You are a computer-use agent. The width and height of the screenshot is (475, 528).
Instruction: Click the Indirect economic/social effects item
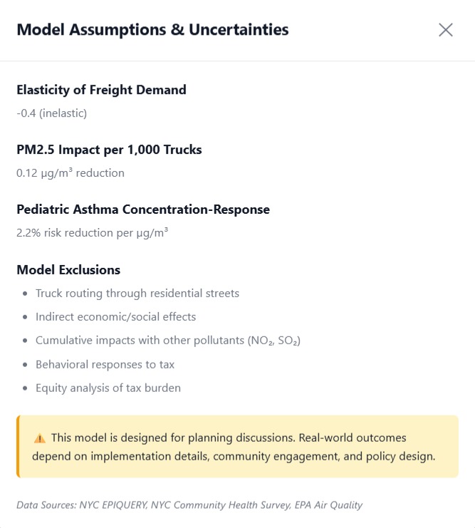tap(115, 316)
